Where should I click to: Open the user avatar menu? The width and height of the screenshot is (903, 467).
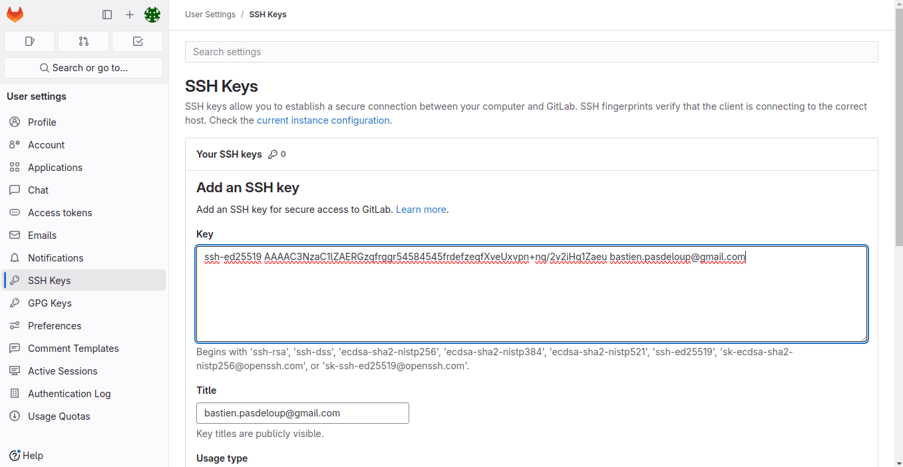pos(152,15)
